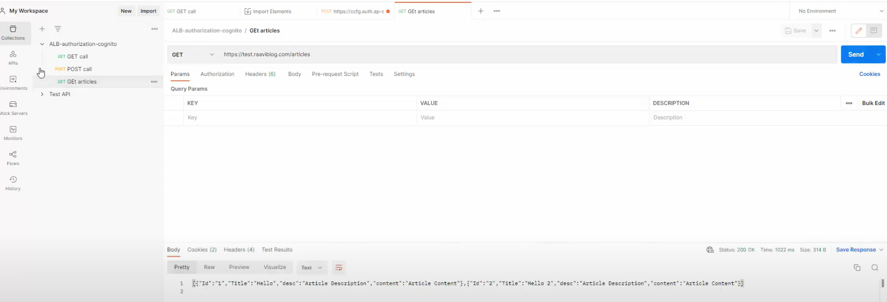Open more actions for GEt articles request
The width and height of the screenshot is (887, 302).
point(154,82)
